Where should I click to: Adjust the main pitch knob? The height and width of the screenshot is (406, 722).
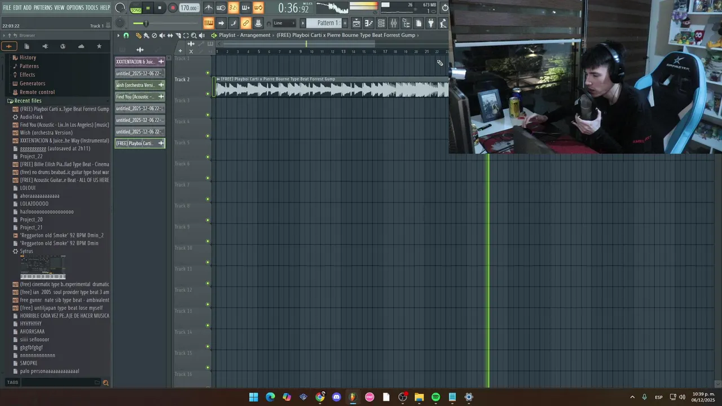coord(120,23)
